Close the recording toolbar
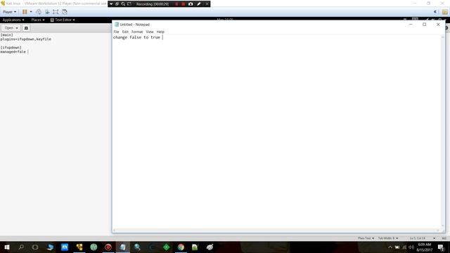The height and width of the screenshot is (253, 450). 207,4
